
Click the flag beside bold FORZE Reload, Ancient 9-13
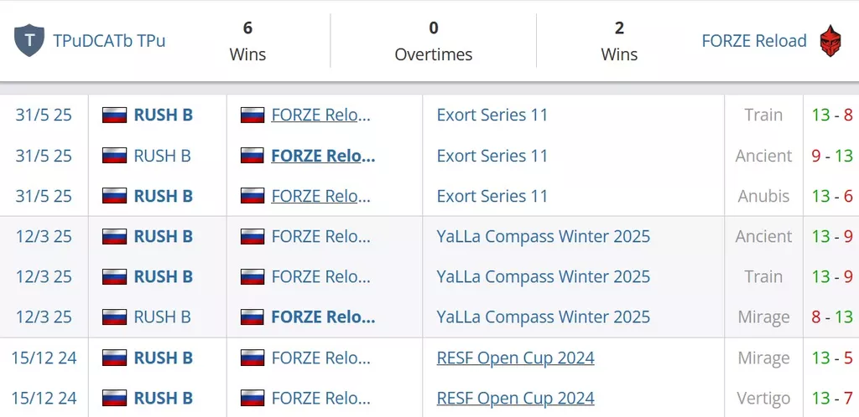(252, 156)
